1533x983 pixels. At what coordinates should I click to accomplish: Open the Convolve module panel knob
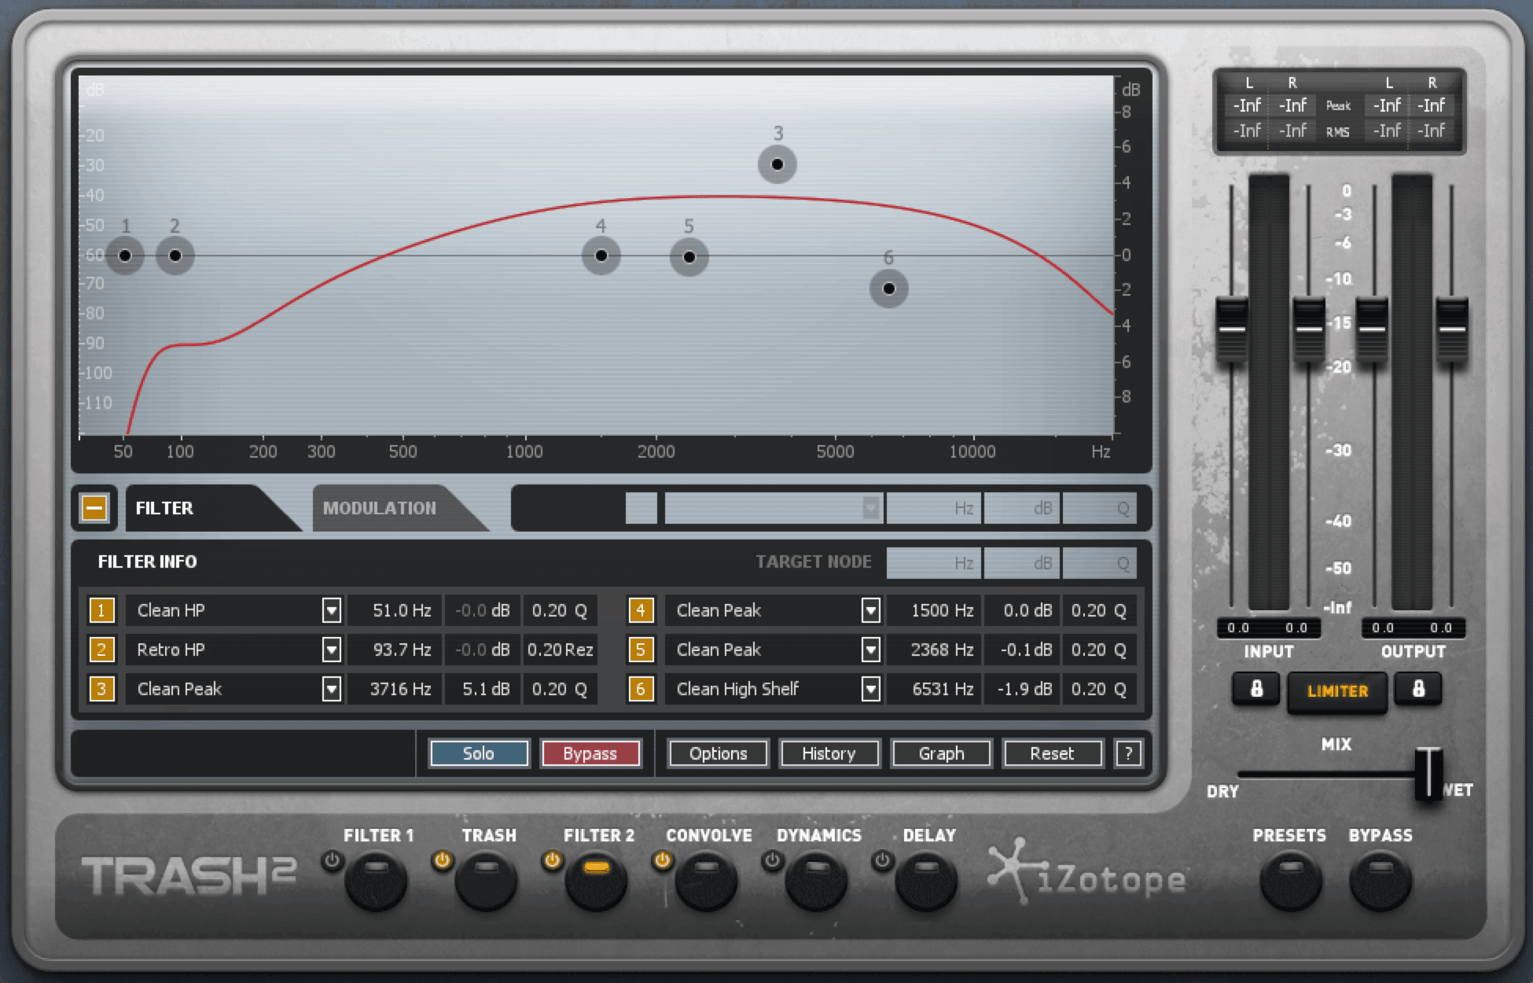(707, 881)
